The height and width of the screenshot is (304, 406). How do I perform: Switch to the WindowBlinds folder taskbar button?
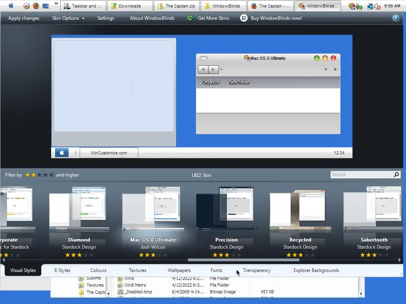coord(224,6)
